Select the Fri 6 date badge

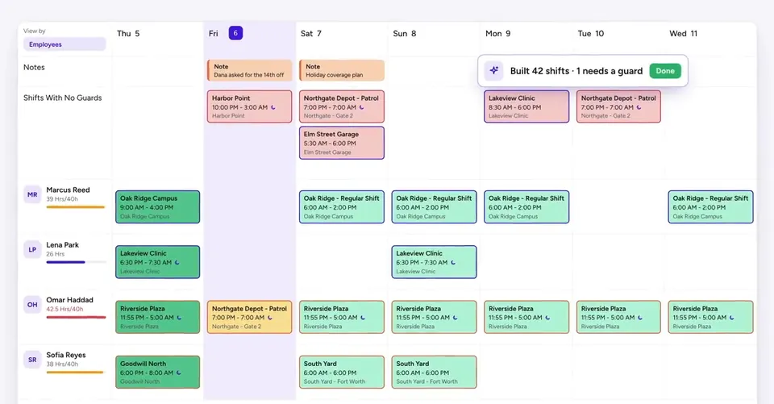235,33
